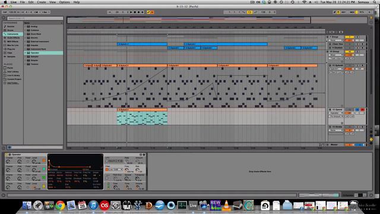
Task: Toggle Operator's orange oscillator D on/off button
Action: click(44, 160)
